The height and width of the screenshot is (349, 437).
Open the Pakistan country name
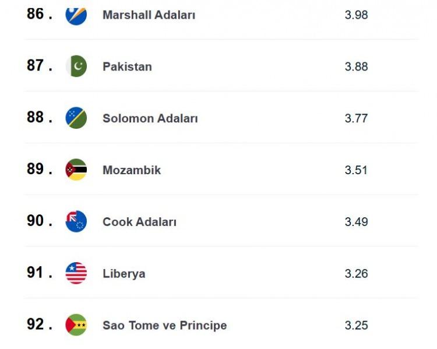pos(127,66)
